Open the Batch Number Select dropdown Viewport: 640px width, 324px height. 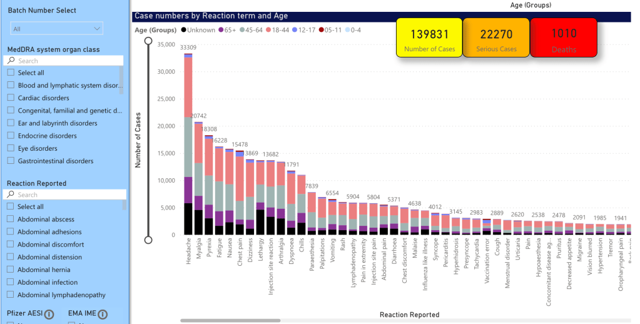click(x=56, y=29)
